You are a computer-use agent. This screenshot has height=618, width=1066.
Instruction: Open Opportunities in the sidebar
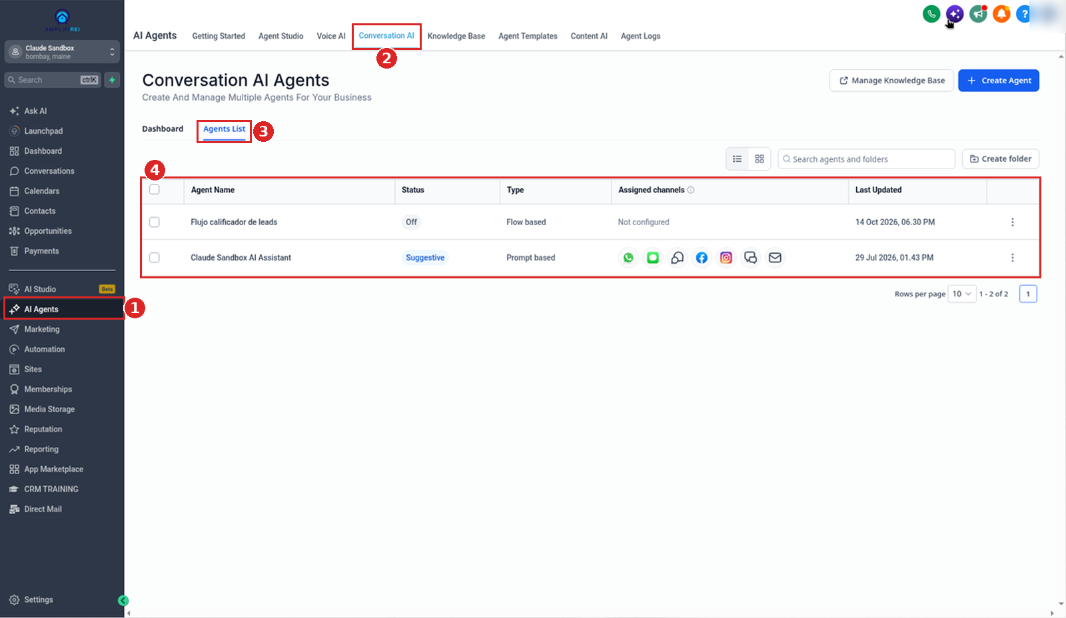pos(48,231)
